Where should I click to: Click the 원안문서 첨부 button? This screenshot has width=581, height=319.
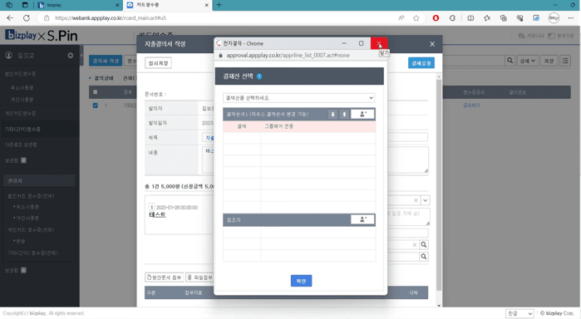click(x=164, y=277)
